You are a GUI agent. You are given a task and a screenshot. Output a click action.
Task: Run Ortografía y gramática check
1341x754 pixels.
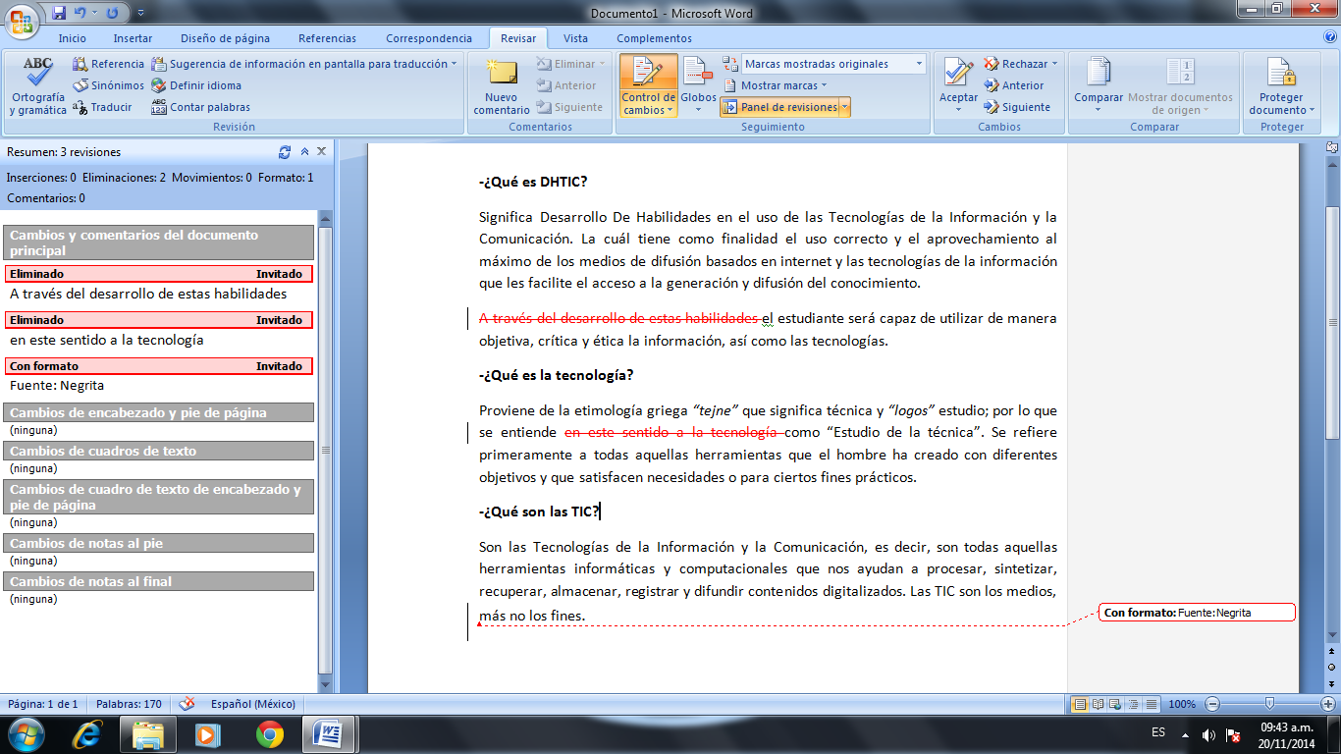point(38,86)
